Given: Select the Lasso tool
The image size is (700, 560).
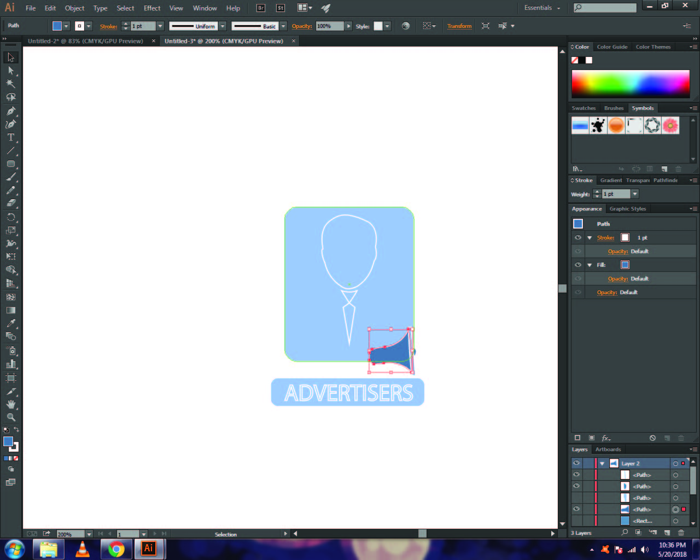Looking at the screenshot, I should pos(10,97).
